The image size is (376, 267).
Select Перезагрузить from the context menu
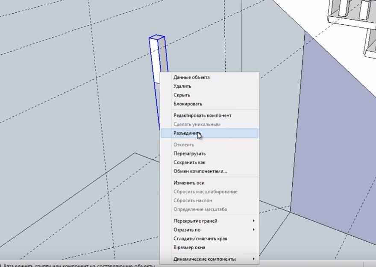(x=189, y=153)
